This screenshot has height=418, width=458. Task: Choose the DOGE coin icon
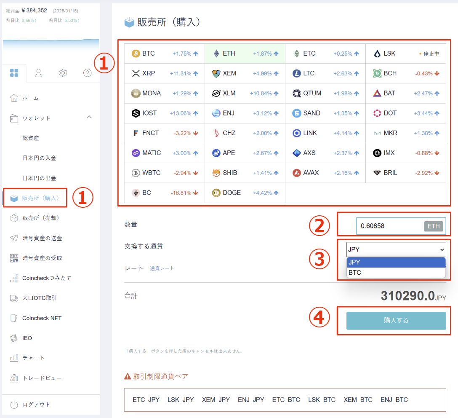pos(216,193)
